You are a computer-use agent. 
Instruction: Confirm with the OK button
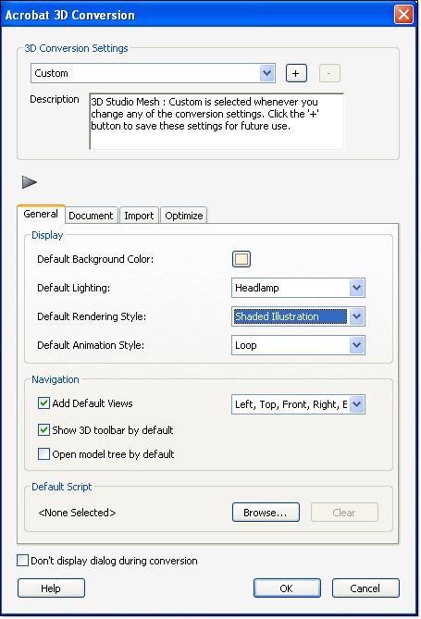(x=287, y=588)
